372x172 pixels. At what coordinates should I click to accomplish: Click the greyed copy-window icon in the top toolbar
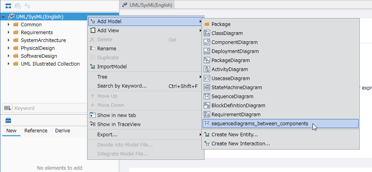pos(18,6)
